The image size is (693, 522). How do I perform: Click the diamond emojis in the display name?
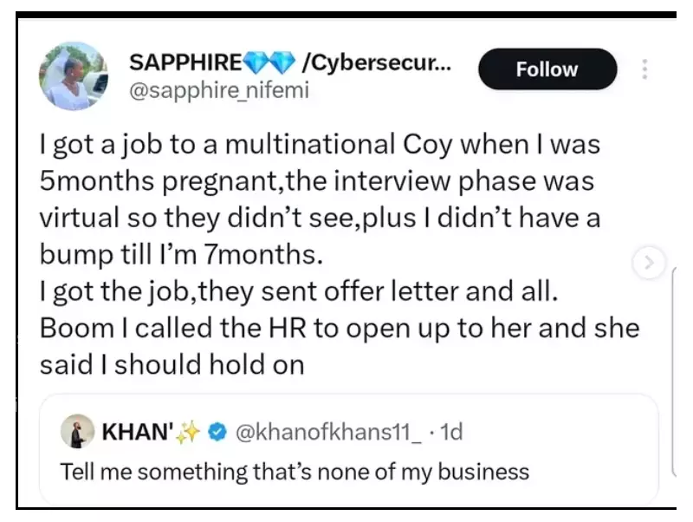267,61
